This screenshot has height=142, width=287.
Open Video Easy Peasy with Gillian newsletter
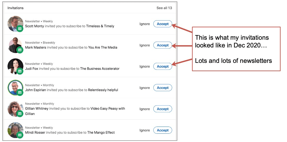click(75, 111)
